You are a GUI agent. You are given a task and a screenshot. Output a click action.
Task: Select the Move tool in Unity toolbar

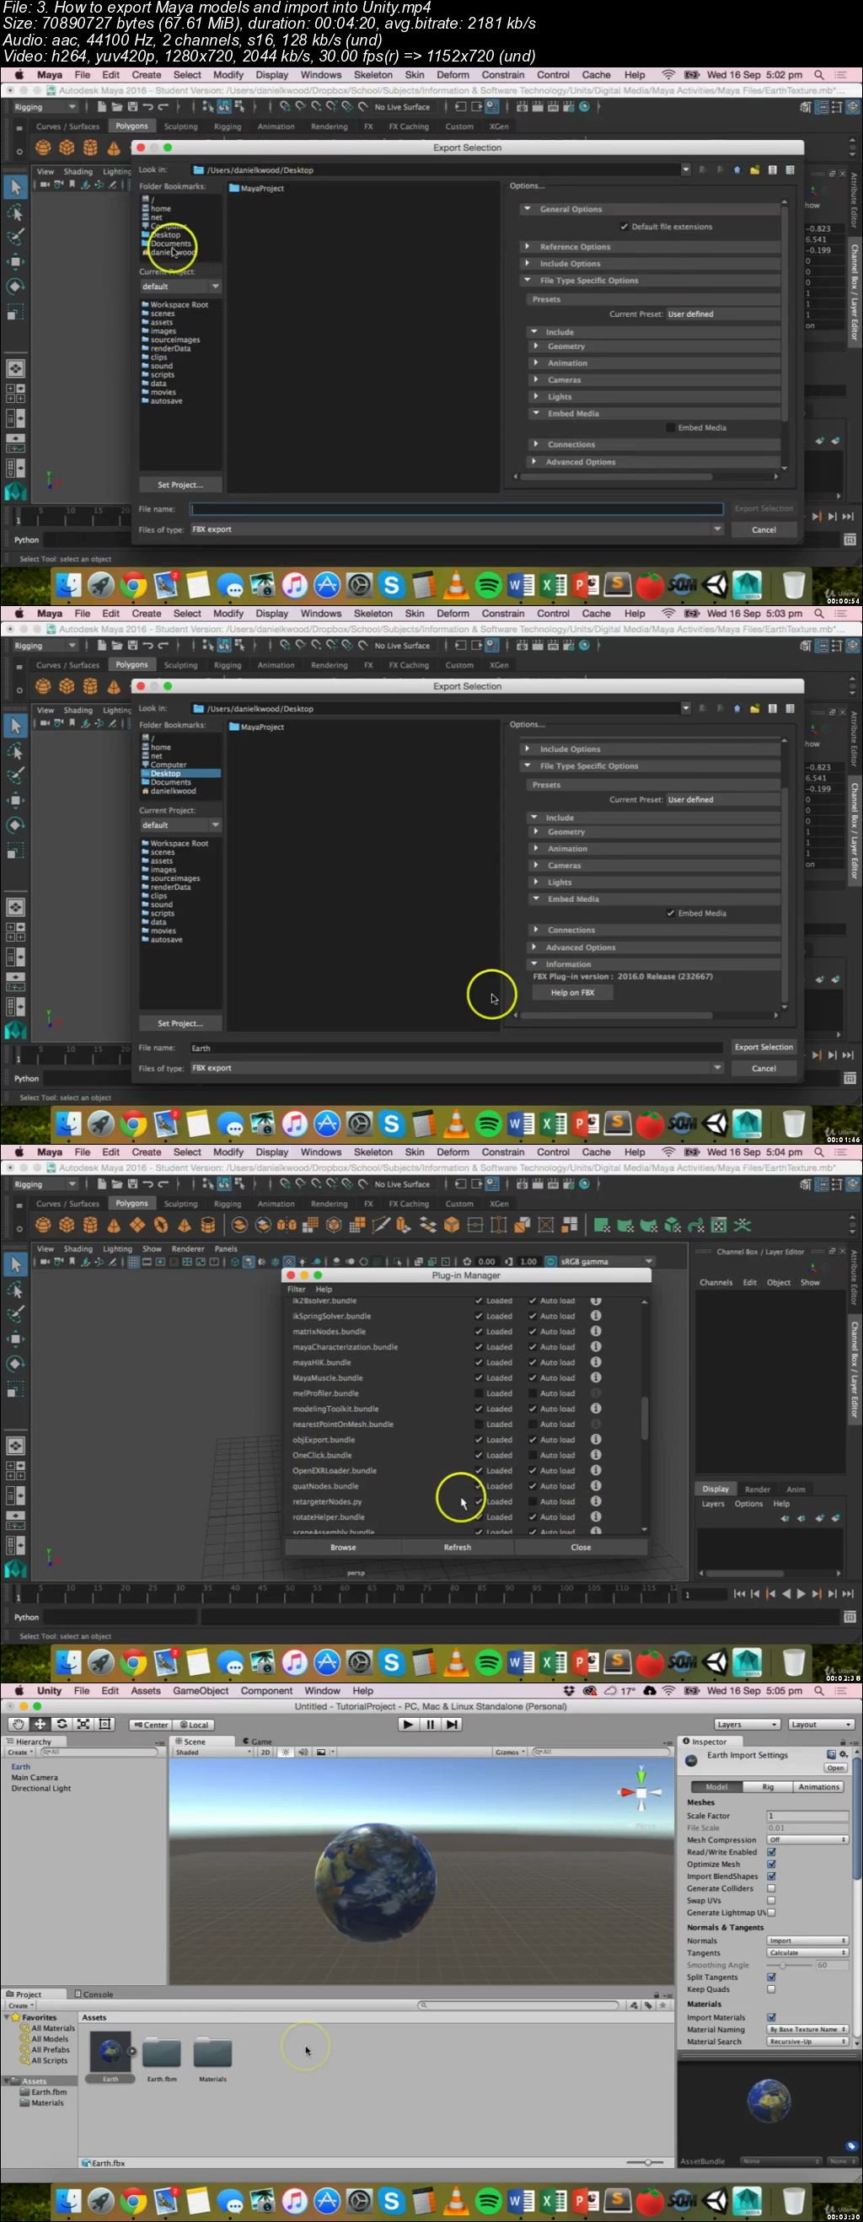40,1725
